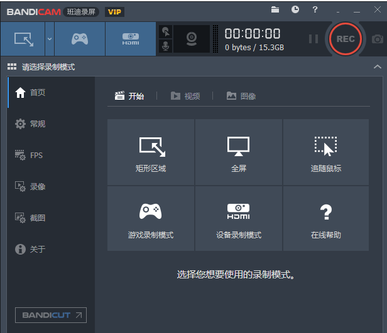The height and width of the screenshot is (333, 387).
Task: Open the 在线帮助 tile
Action: coord(326,218)
